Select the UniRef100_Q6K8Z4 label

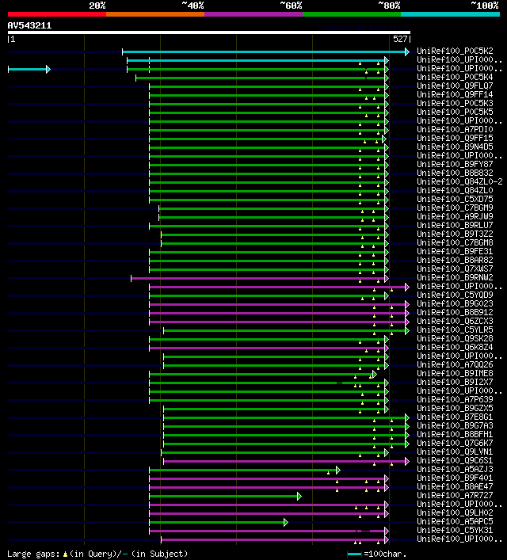(455, 347)
